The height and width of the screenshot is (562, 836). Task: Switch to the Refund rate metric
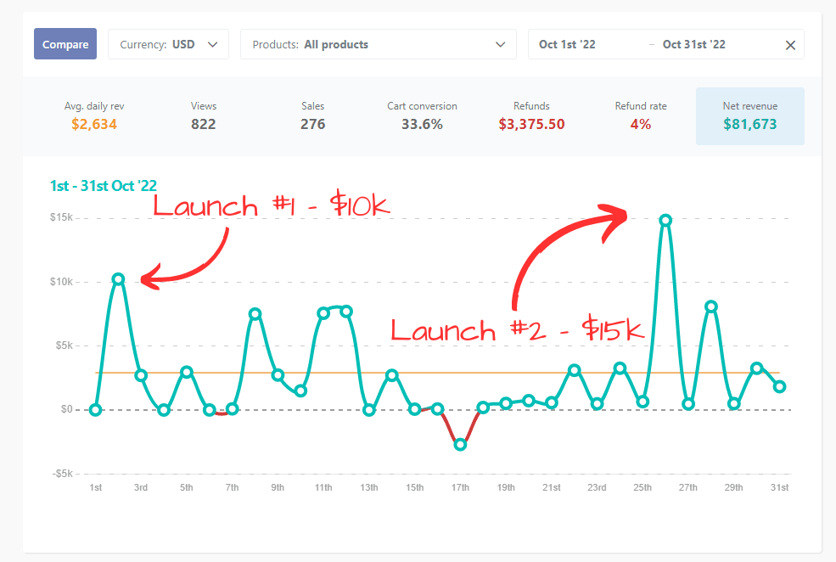coord(641,116)
